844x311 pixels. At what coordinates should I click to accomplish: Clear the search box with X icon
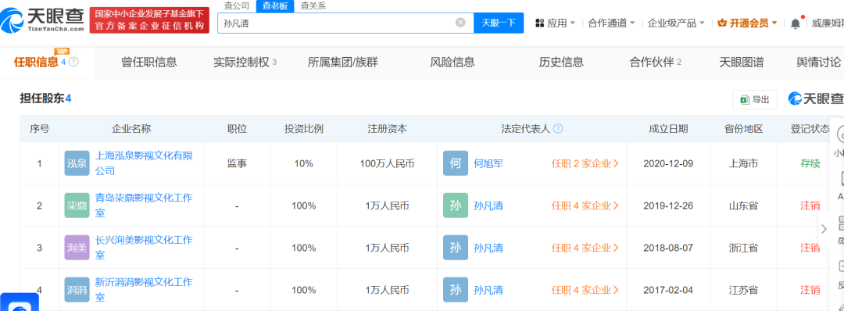click(460, 23)
